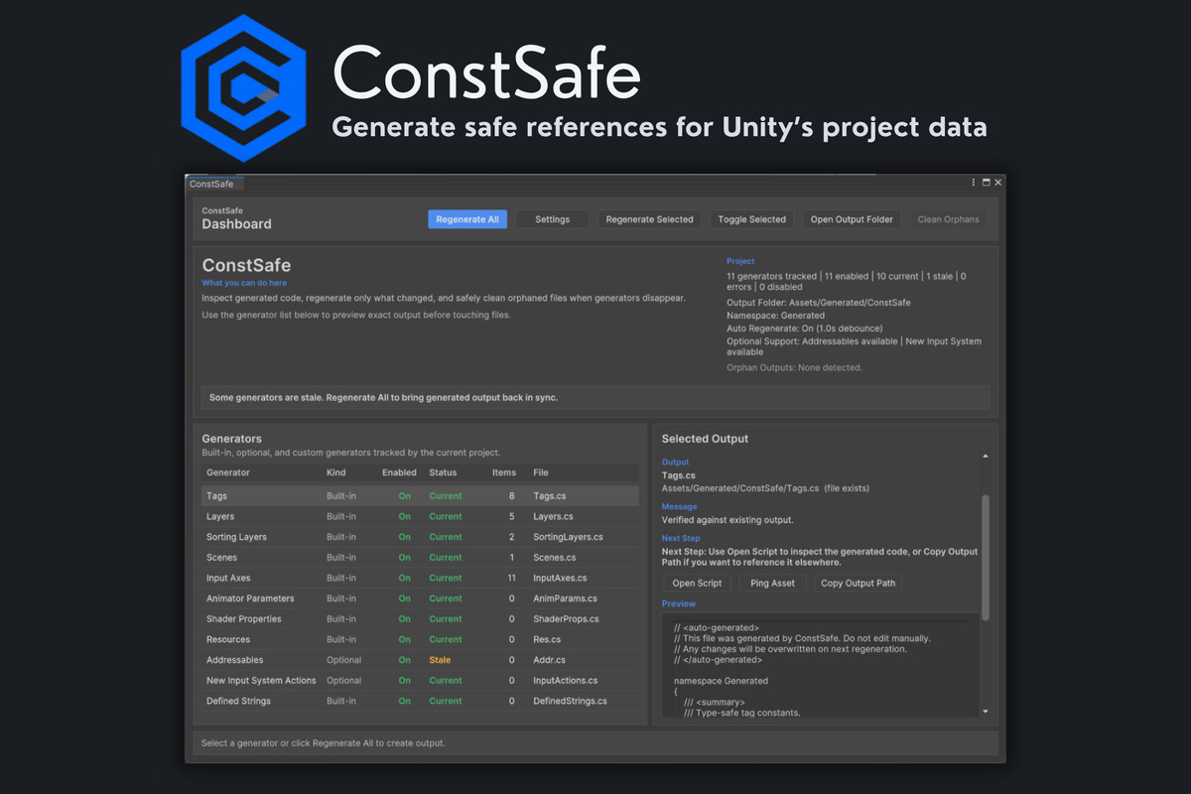The height and width of the screenshot is (794, 1191).
Task: Click the Selected Output scrollbar thumb
Action: click(x=986, y=557)
